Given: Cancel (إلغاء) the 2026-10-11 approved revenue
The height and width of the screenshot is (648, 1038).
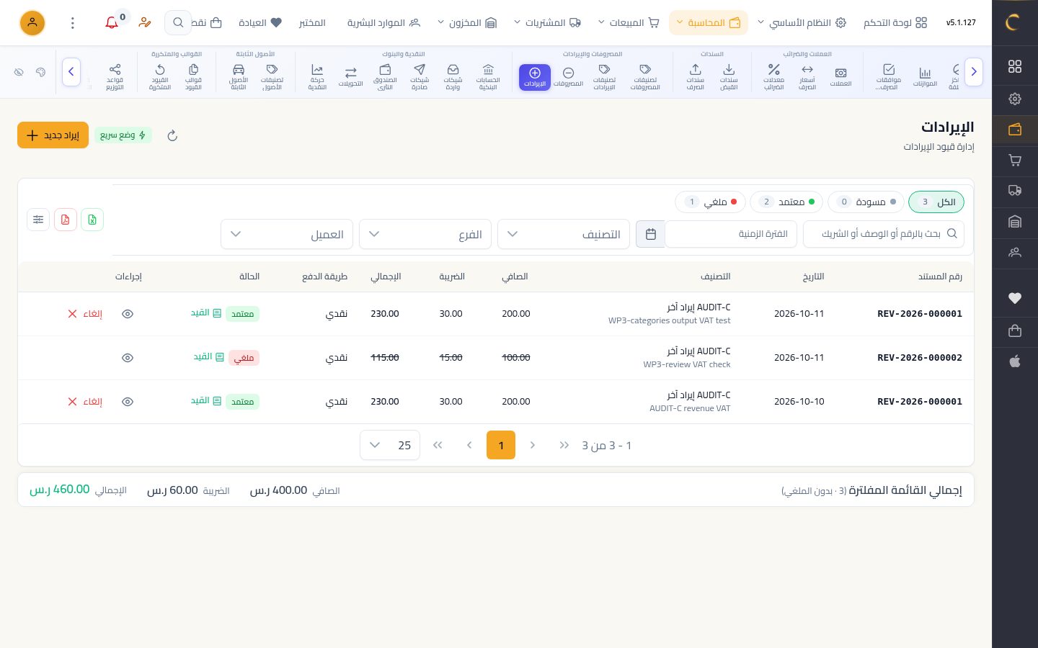Looking at the screenshot, I should [85, 314].
